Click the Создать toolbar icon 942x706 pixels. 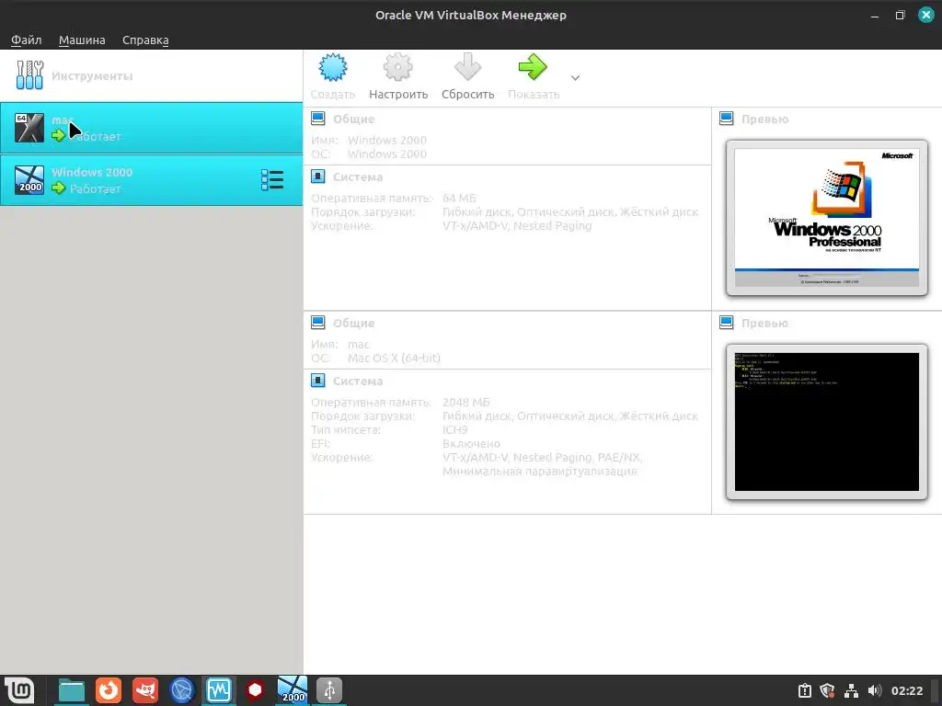333,66
